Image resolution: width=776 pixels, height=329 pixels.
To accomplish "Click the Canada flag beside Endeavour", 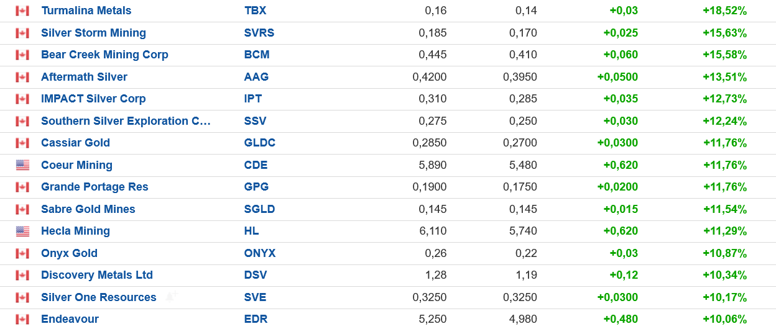I will (22, 319).
